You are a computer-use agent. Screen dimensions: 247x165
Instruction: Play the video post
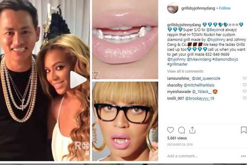coord(78,80)
